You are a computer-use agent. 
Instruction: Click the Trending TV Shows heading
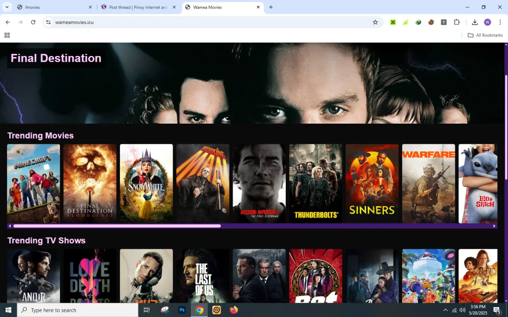(46, 241)
